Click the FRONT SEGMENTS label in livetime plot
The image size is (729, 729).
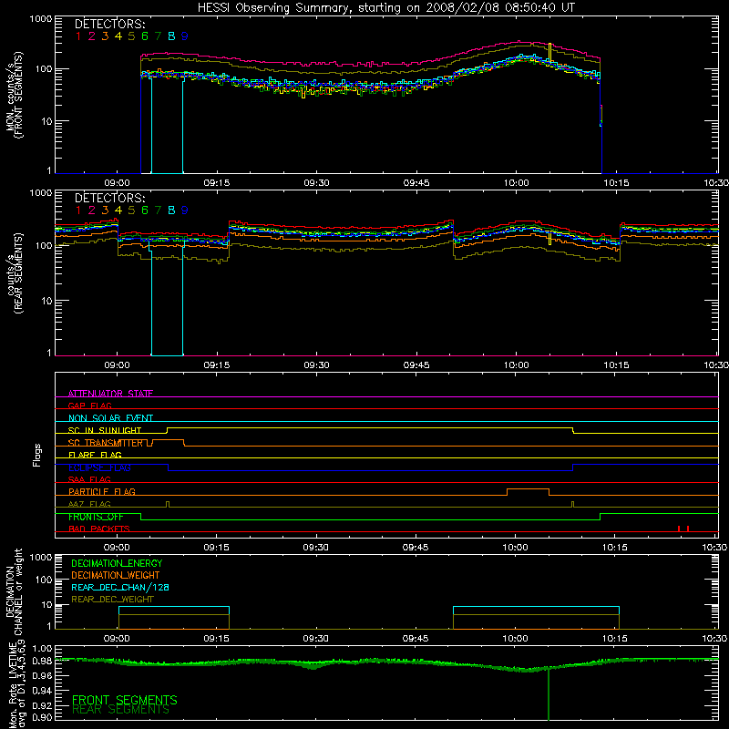tap(125, 700)
